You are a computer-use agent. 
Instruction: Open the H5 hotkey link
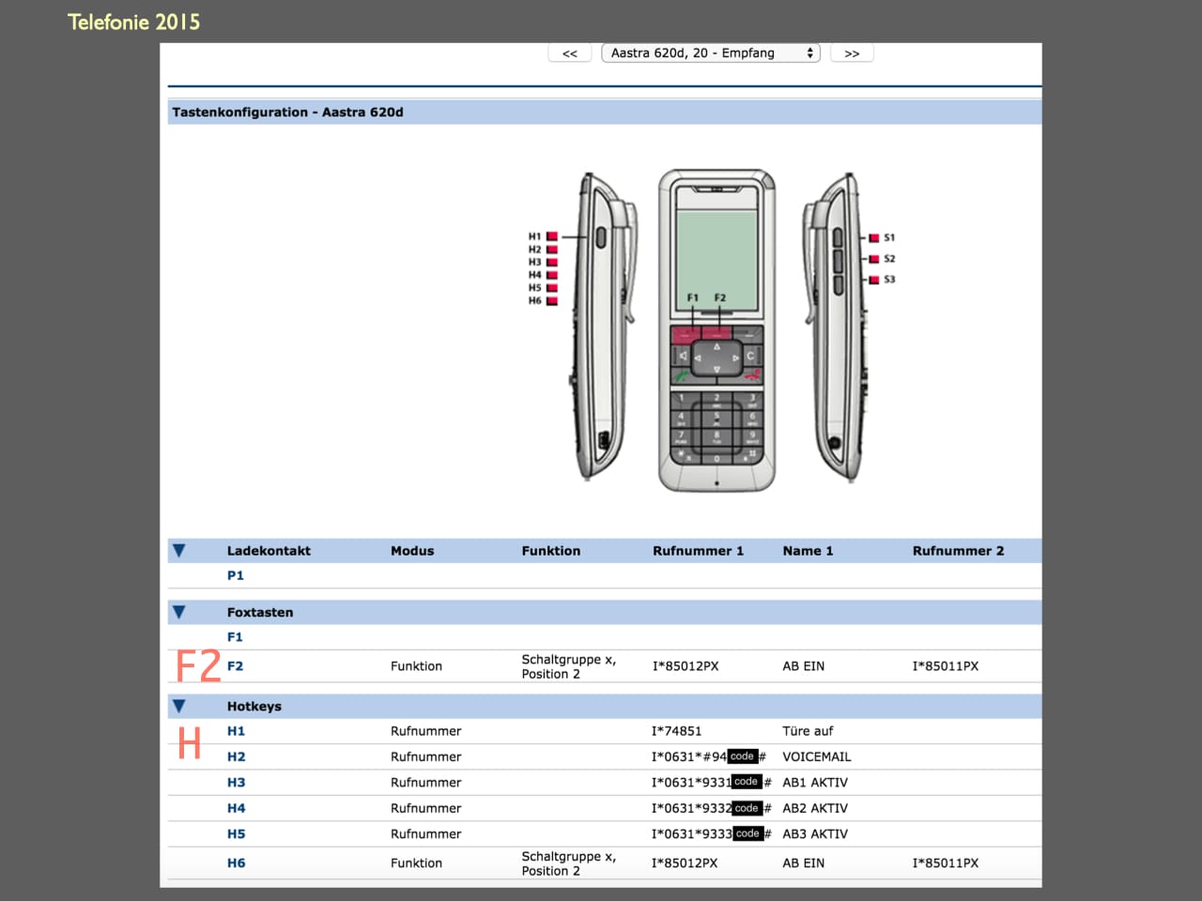point(236,833)
